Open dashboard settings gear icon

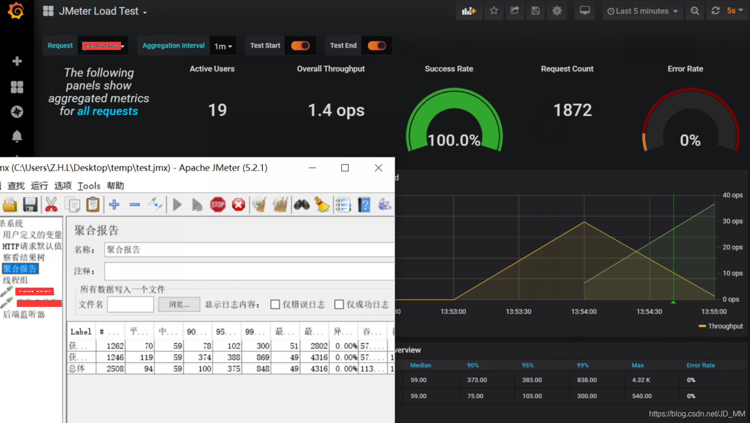click(557, 11)
